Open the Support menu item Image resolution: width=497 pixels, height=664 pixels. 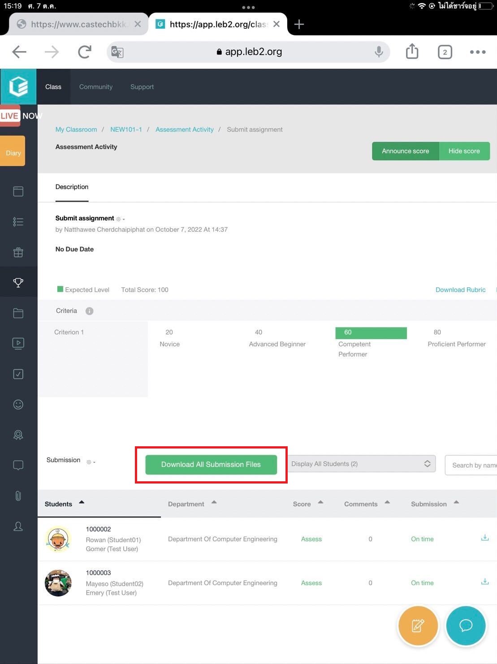click(x=142, y=87)
